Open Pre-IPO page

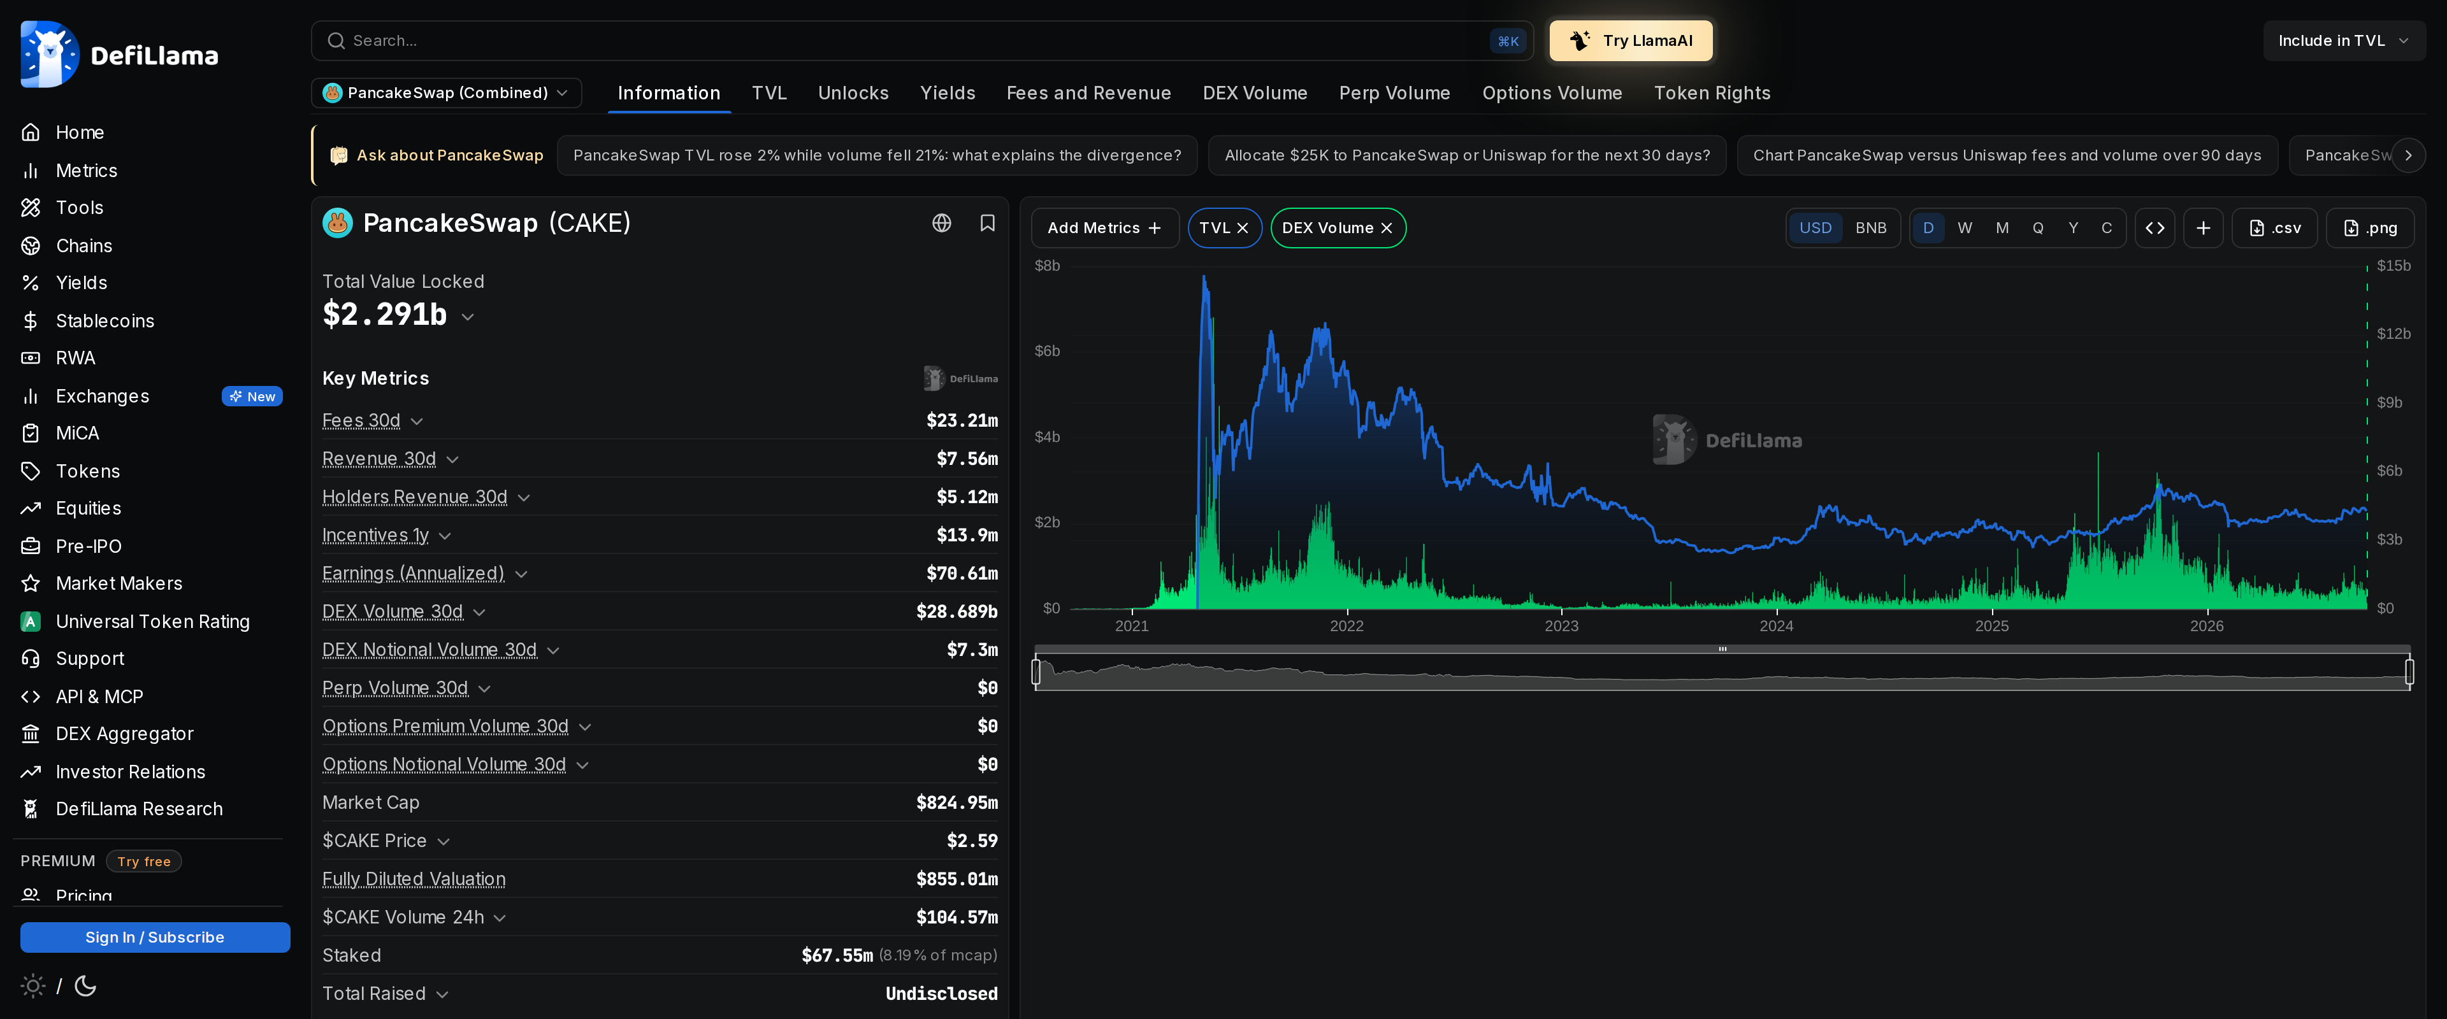[89, 546]
